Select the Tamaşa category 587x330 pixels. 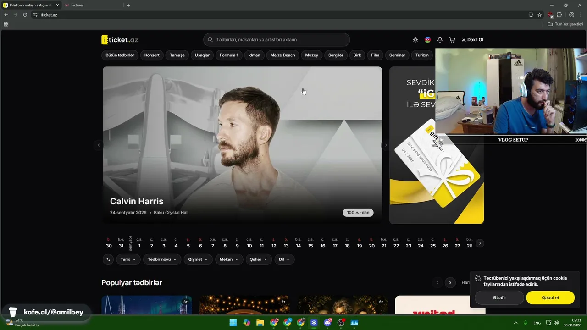177,55
